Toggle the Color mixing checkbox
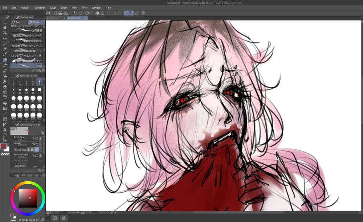 click(x=15, y=150)
